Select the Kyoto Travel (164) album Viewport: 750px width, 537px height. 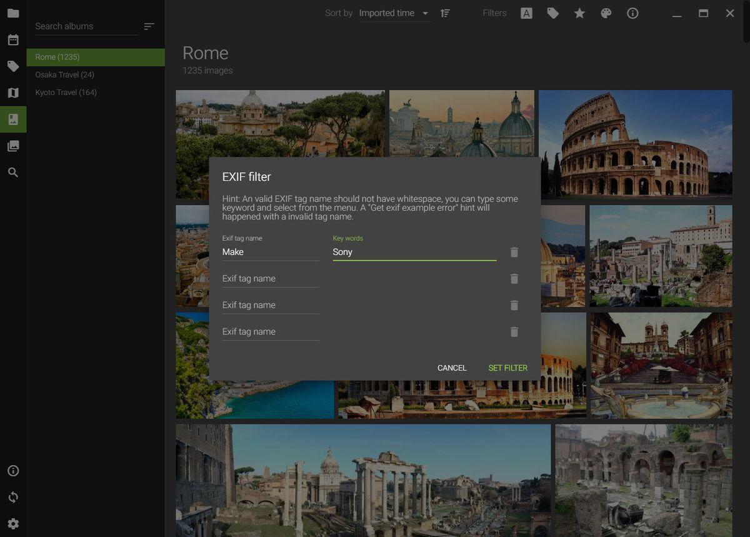pyautogui.click(x=96, y=93)
